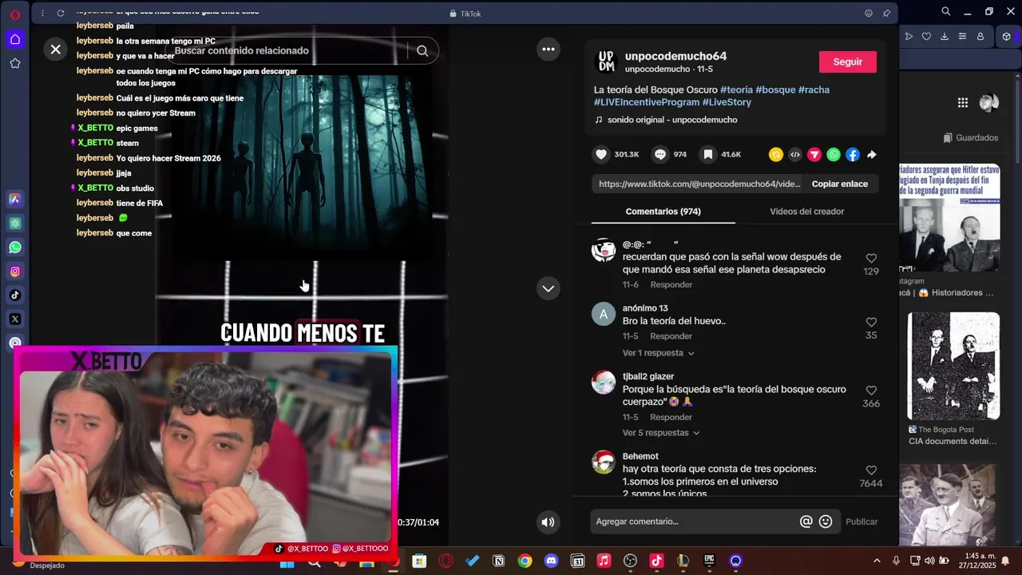Open the TikTok panel three-dot menu

click(x=43, y=13)
